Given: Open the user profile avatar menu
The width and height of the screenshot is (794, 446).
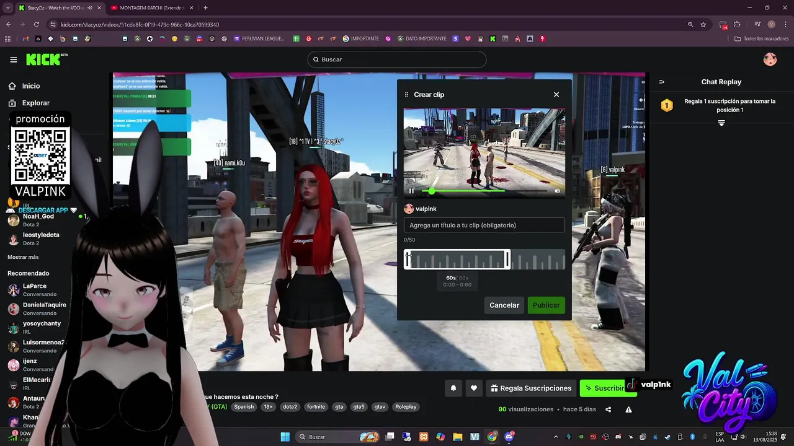Looking at the screenshot, I should coord(770,59).
